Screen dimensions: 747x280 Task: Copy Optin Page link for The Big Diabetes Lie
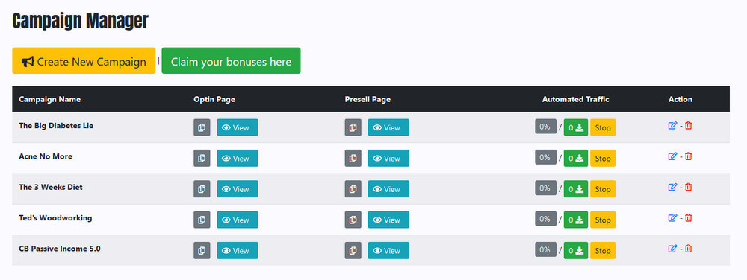[x=202, y=127]
